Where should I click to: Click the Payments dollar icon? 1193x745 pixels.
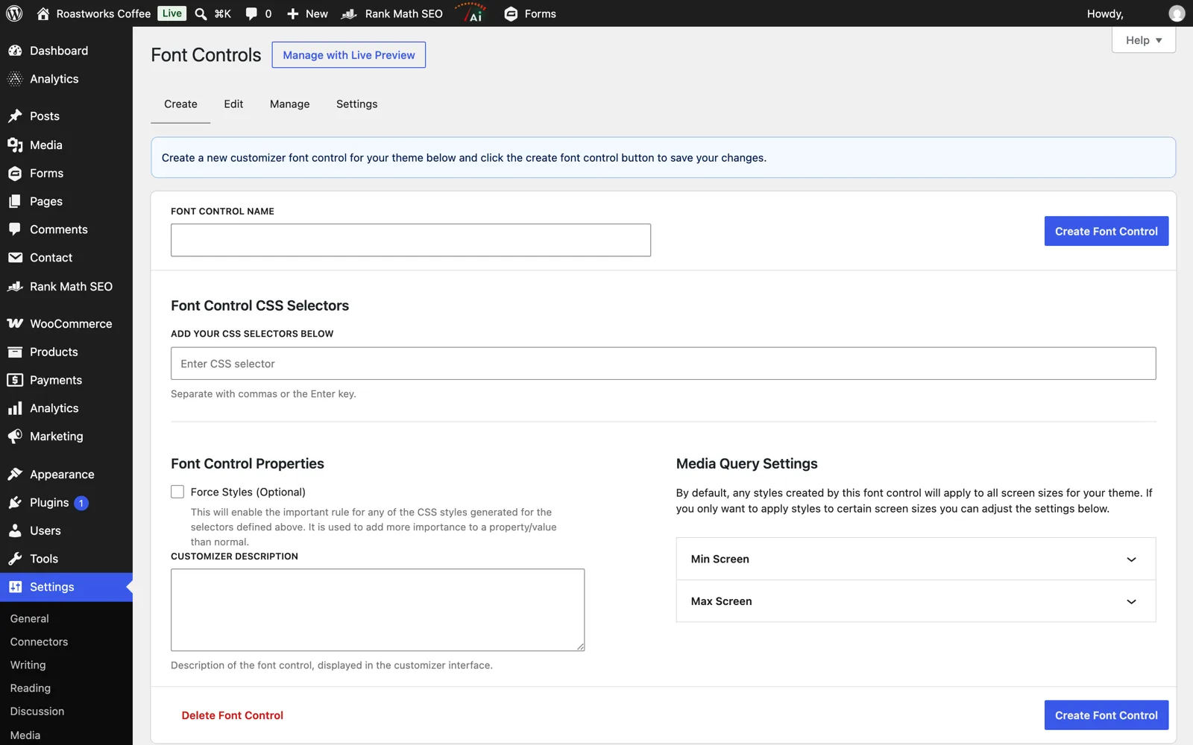click(x=15, y=380)
